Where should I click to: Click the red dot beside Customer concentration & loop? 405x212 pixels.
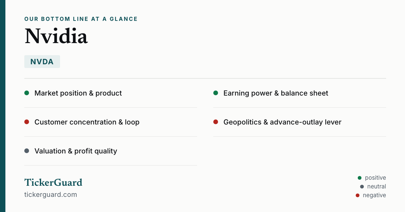click(27, 122)
